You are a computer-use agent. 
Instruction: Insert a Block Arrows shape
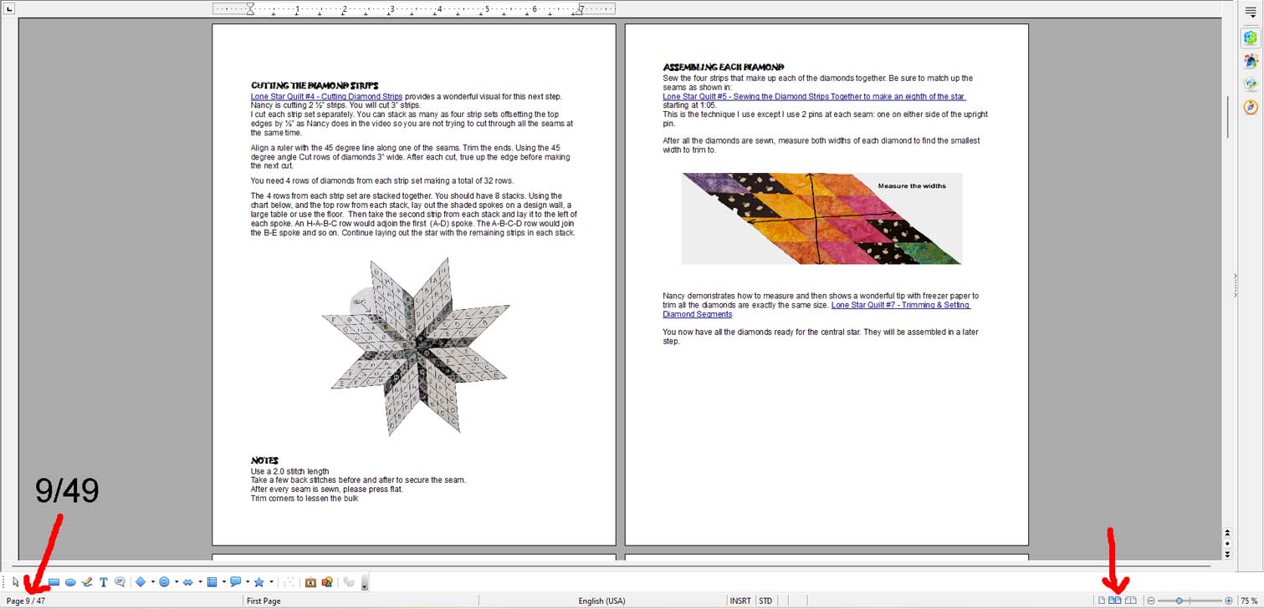(188, 582)
